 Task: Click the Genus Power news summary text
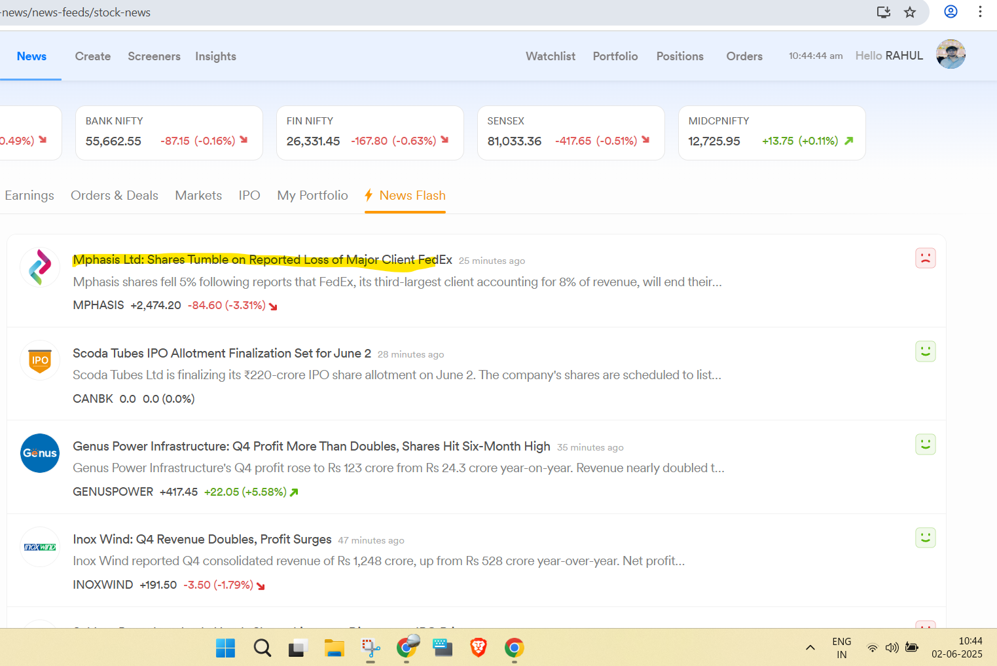[x=399, y=468]
